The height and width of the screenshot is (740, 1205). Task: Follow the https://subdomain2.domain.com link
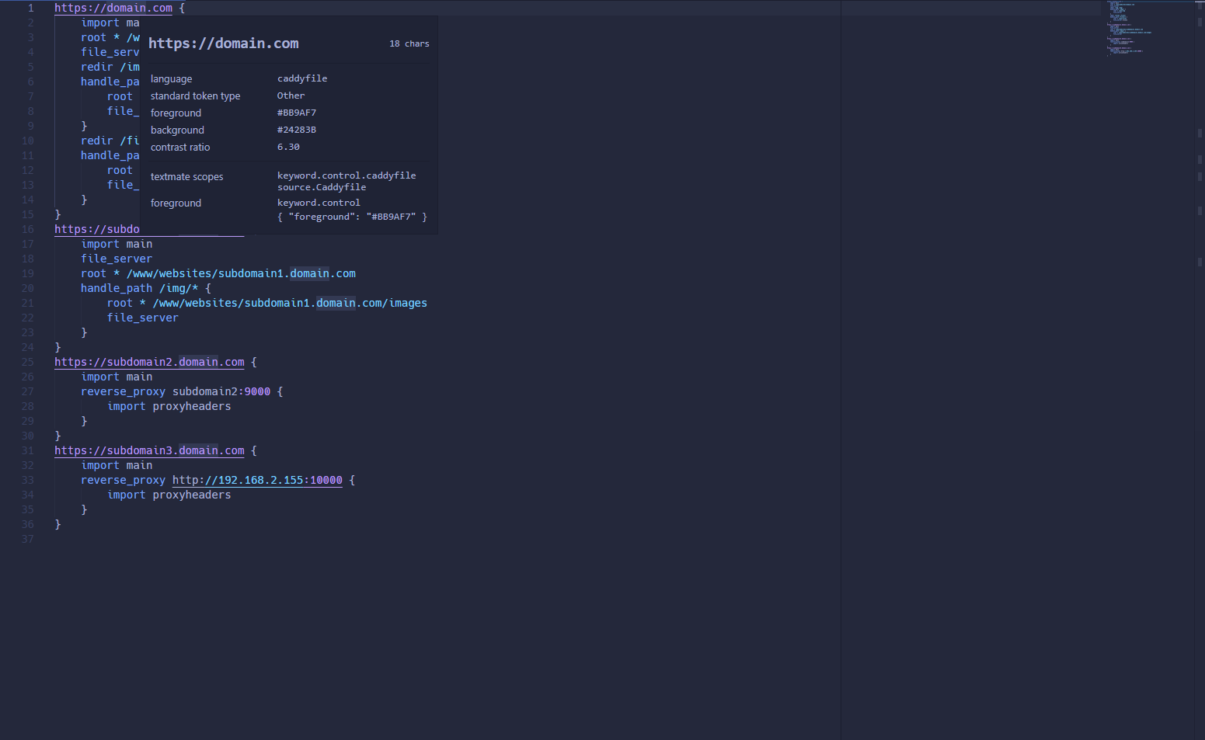[x=148, y=362]
